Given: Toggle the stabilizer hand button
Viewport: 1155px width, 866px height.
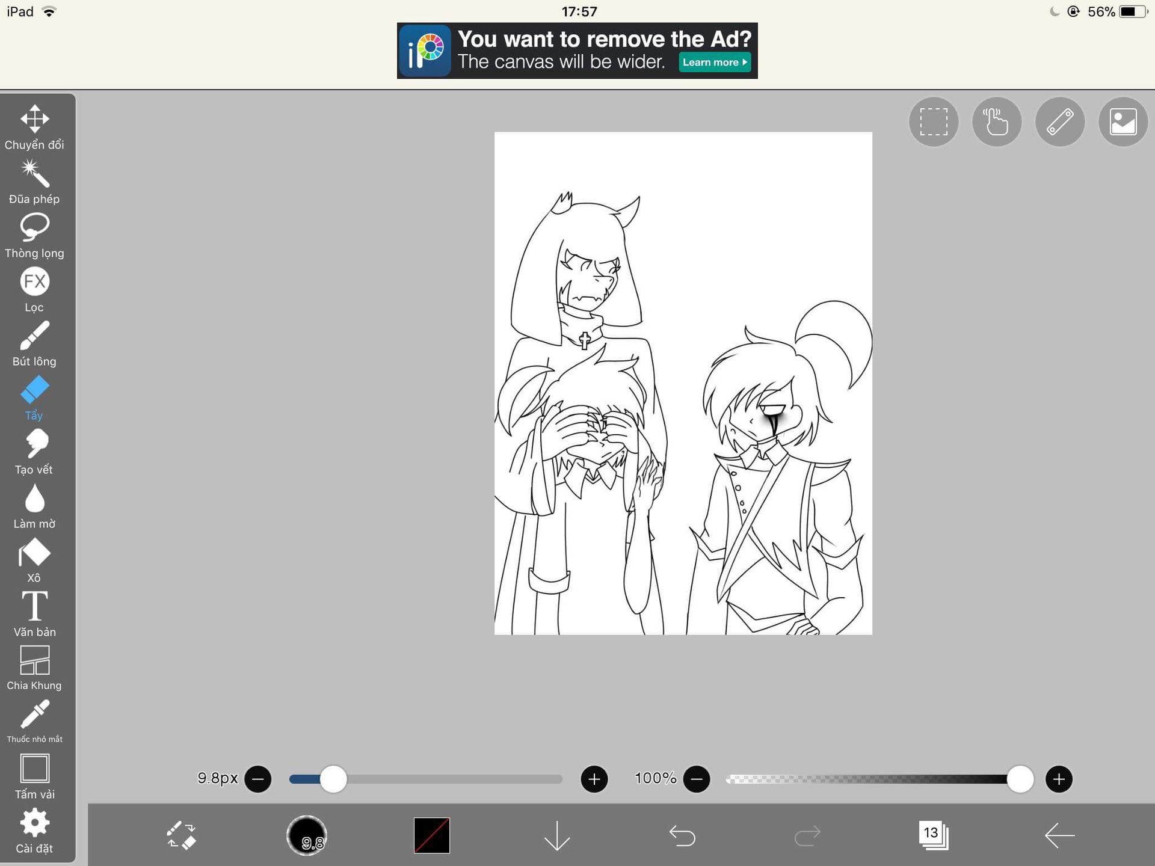Looking at the screenshot, I should coord(997,122).
